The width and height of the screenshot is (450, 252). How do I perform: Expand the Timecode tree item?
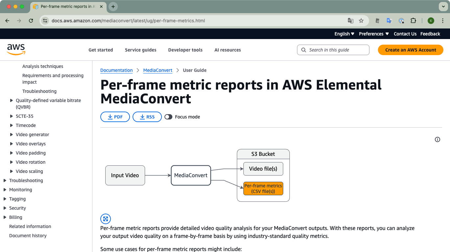tap(12, 125)
